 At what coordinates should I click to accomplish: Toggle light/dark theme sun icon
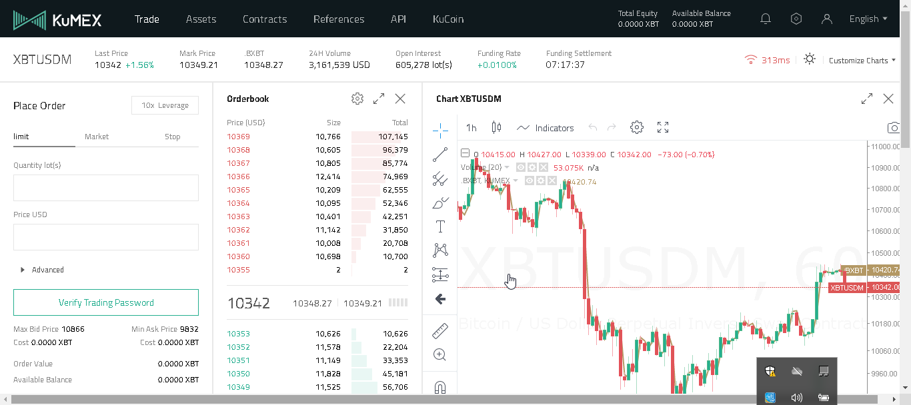pyautogui.click(x=810, y=59)
